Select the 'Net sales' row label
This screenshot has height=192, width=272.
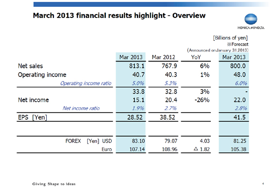point(30,66)
